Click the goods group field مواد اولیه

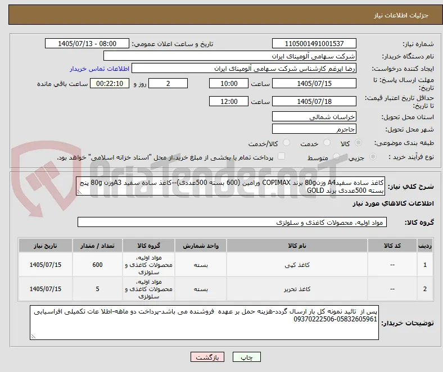click(232, 223)
